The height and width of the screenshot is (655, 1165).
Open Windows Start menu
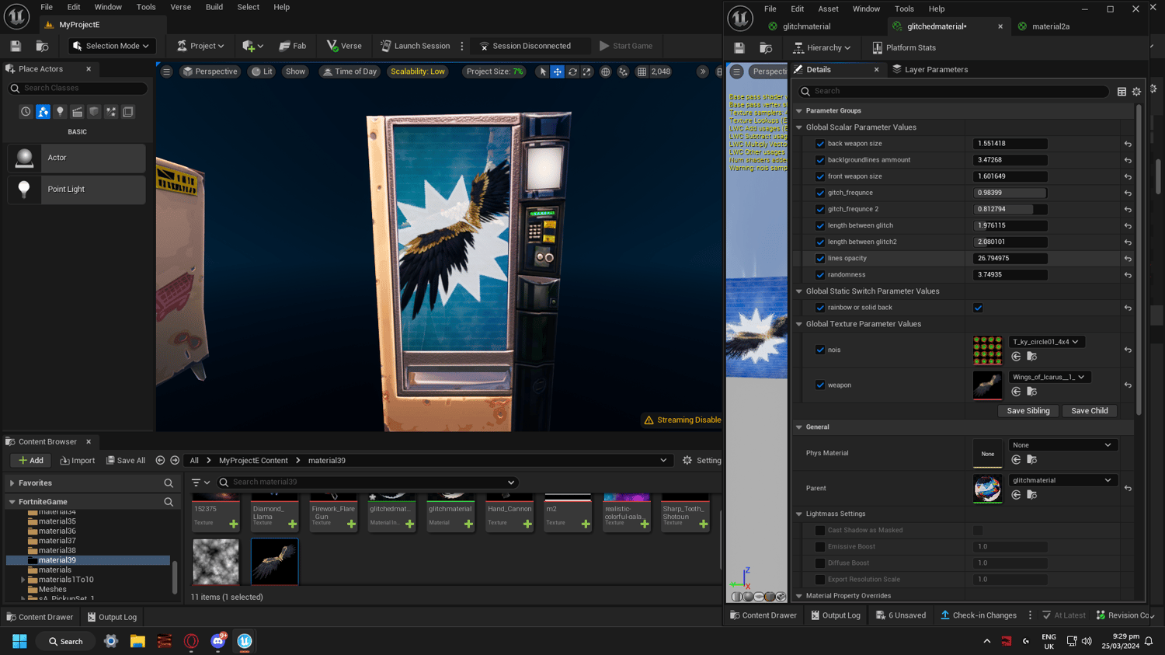pos(19,641)
